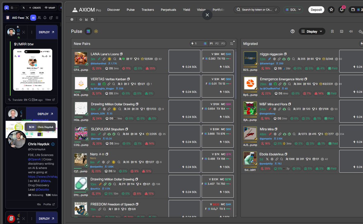Click the scan icon next to AIO Feed
The image size is (363, 224).
[28, 18]
